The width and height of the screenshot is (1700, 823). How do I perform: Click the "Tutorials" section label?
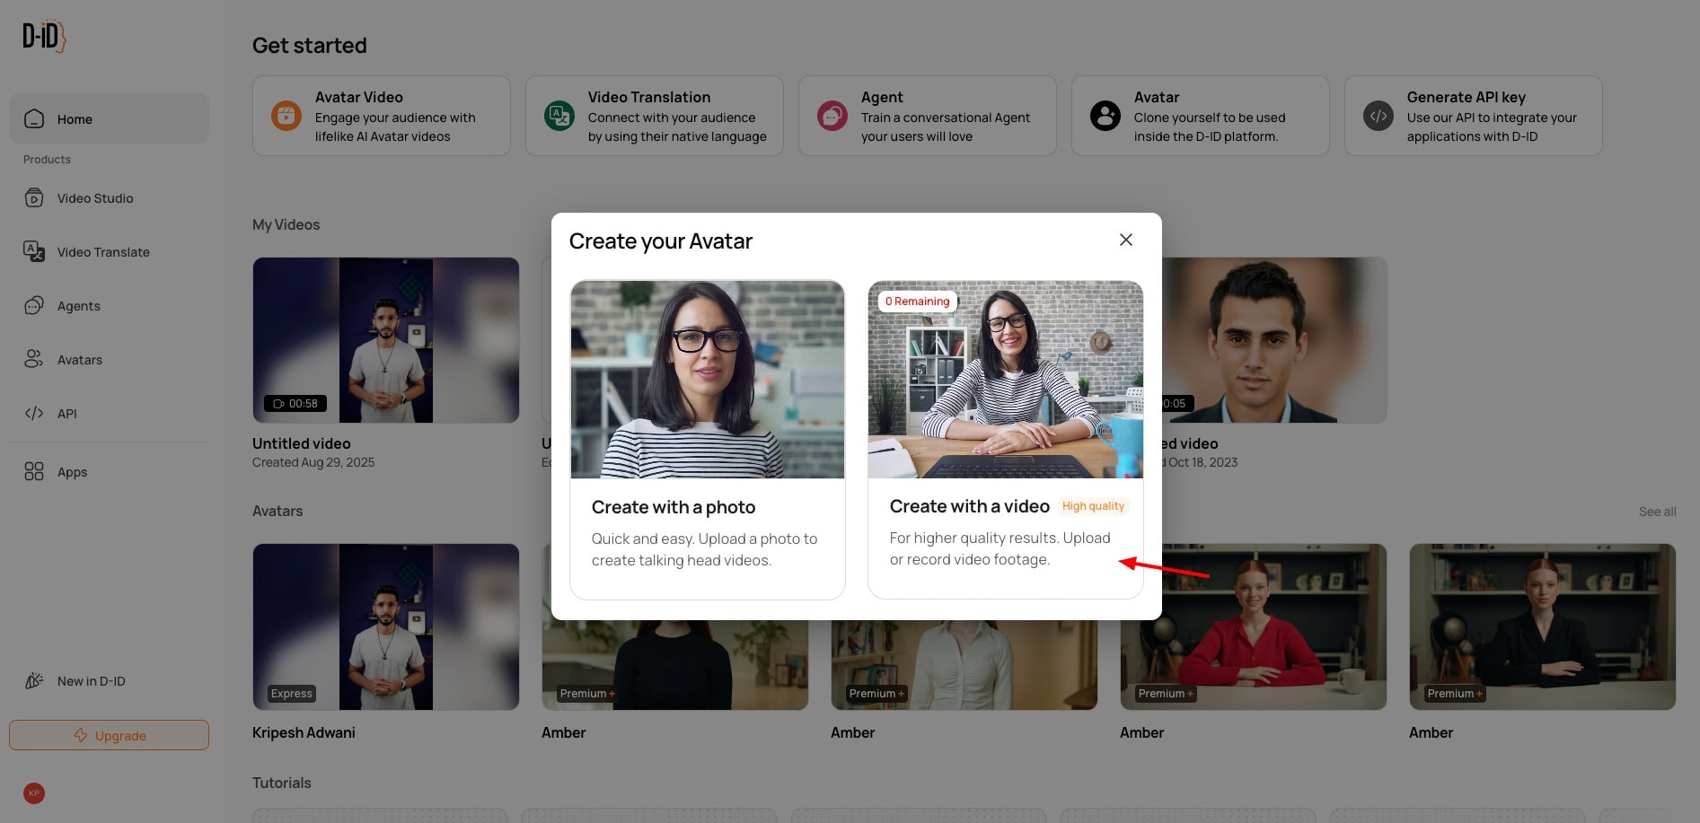point(282,783)
